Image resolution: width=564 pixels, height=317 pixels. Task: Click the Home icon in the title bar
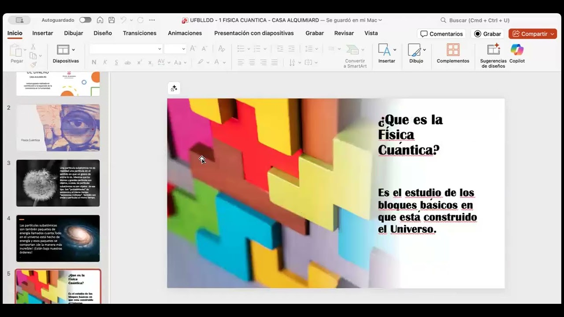(100, 20)
